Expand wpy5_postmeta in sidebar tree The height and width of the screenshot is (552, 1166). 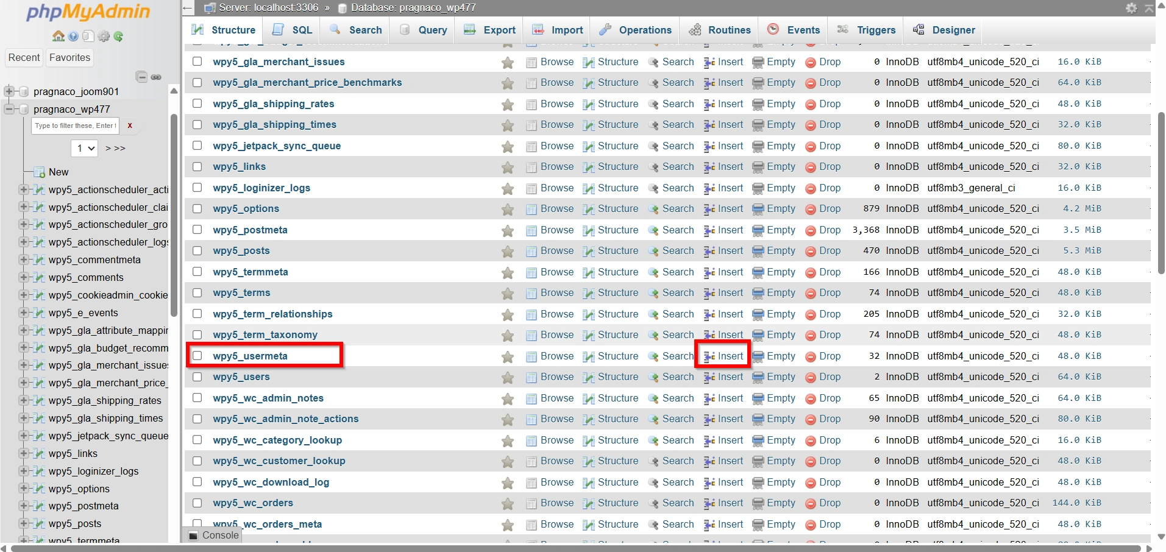[x=24, y=506]
